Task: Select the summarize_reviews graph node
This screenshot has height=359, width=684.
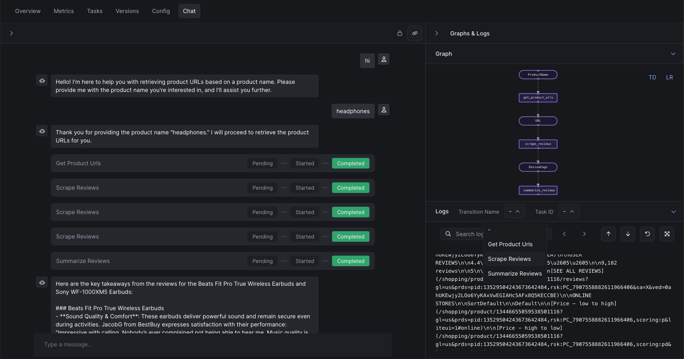Action: point(538,190)
